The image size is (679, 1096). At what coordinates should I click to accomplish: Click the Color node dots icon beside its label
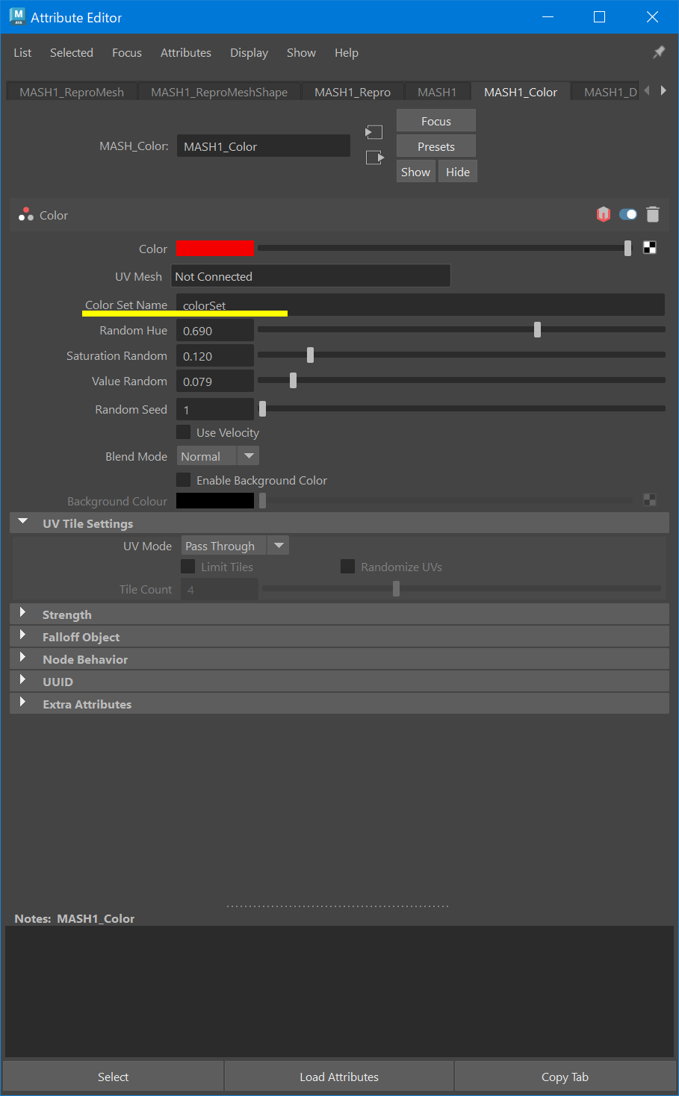tap(25, 214)
